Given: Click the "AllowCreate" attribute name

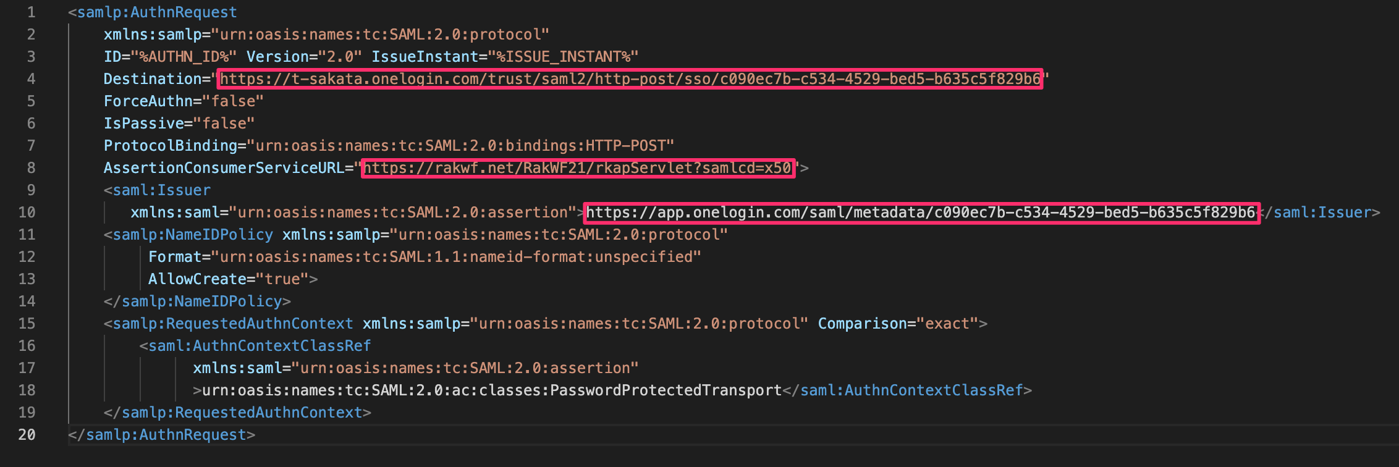Looking at the screenshot, I should click(x=198, y=279).
